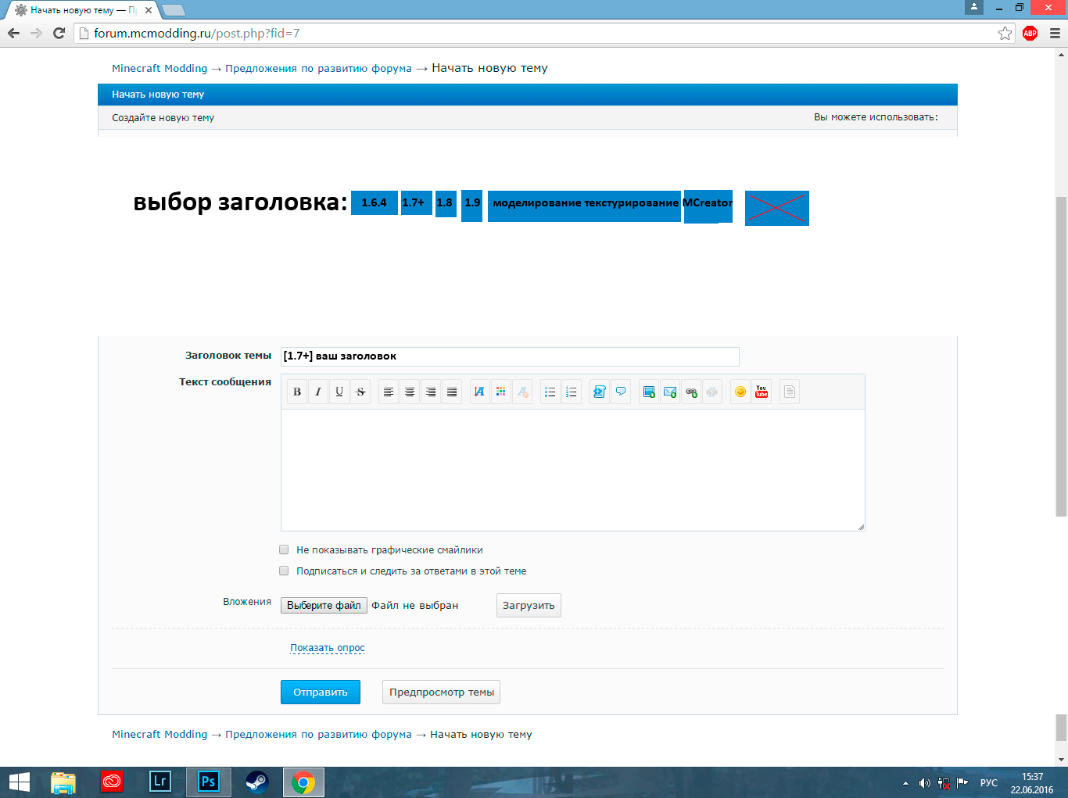Viewport: 1068px width, 798px height.
Task: Expand the 'Показать опрос' section
Action: point(328,648)
